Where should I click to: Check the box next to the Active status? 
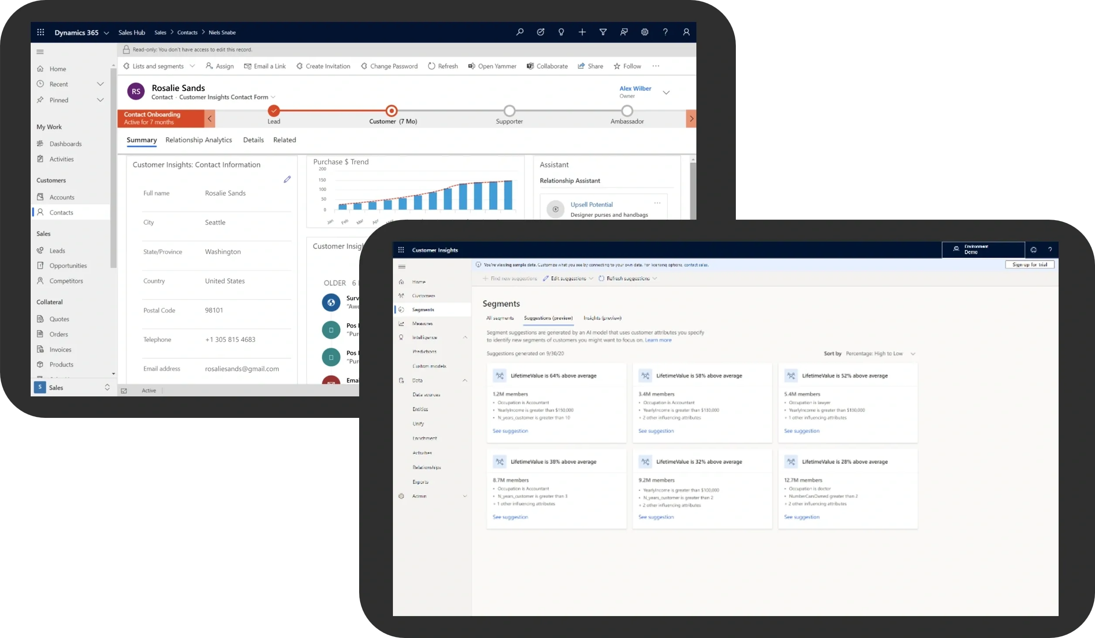click(124, 390)
